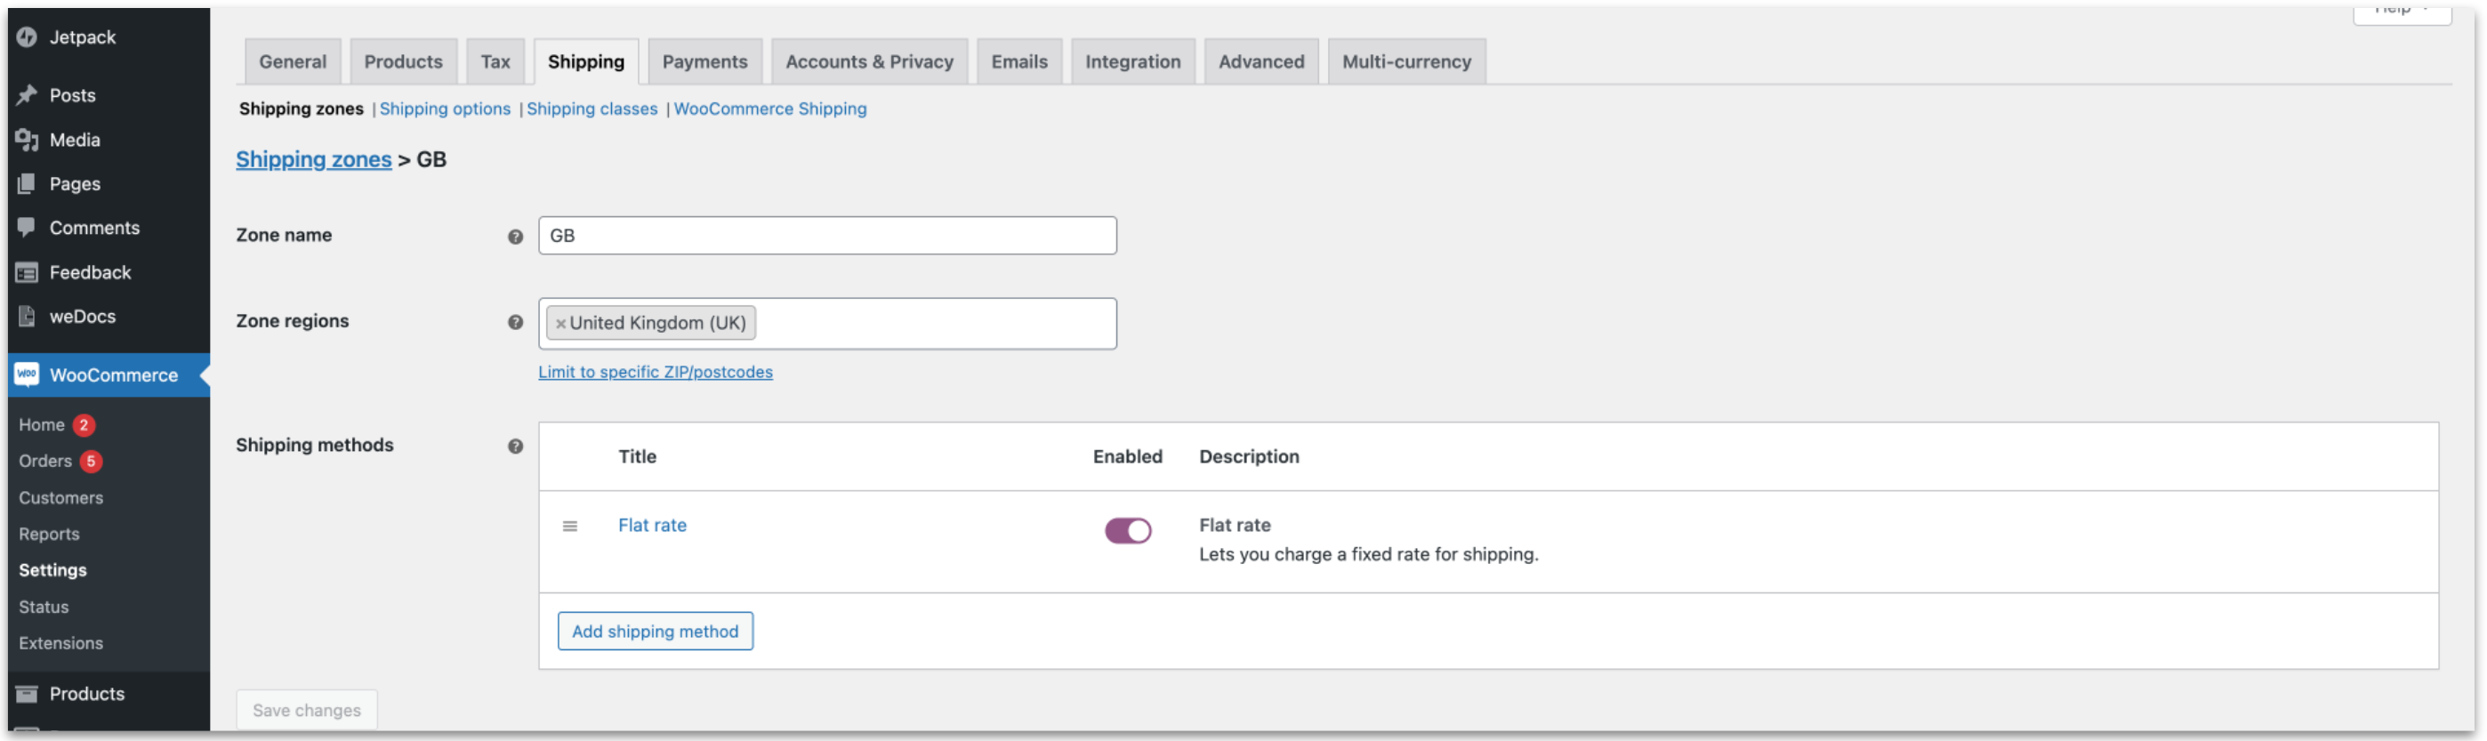Click Limit to specific ZIP/postcodes link

click(x=655, y=372)
